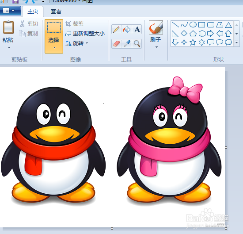Choose the Rounded rectangular callout shape
Viewport: 243px width, 234px height.
pos(211,42)
